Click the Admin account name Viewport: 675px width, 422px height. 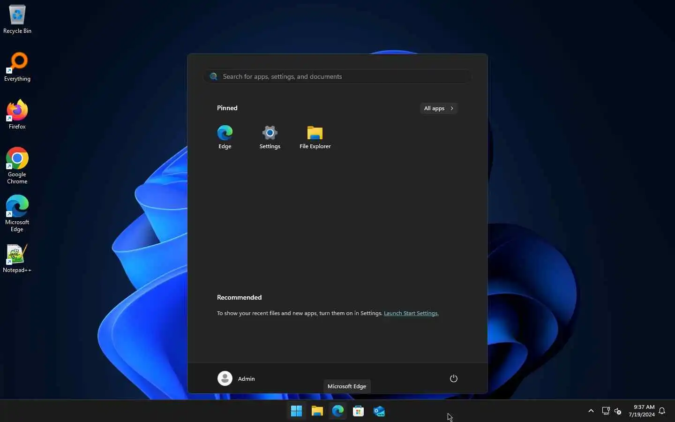(x=247, y=379)
